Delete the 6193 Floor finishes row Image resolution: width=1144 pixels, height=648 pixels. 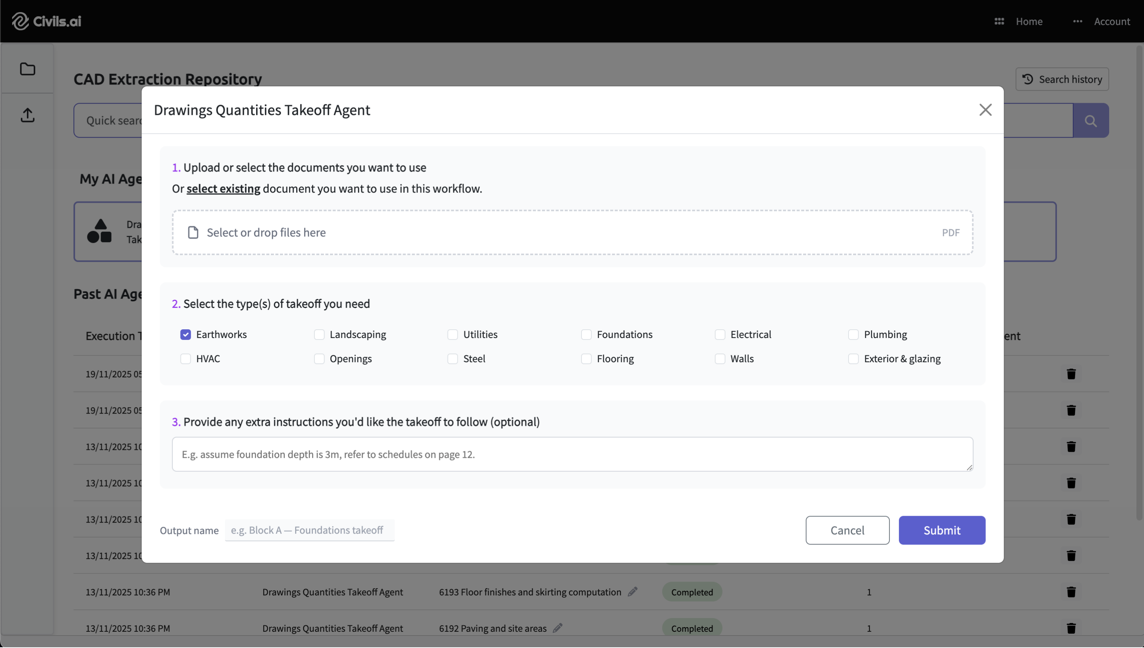1071,592
